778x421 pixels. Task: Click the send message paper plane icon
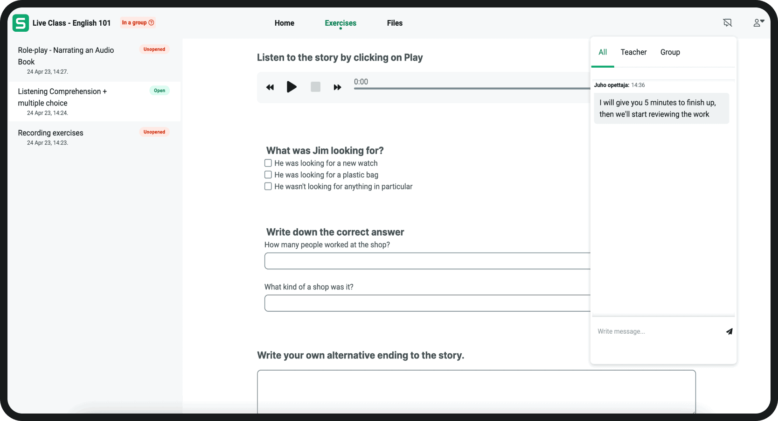(729, 331)
